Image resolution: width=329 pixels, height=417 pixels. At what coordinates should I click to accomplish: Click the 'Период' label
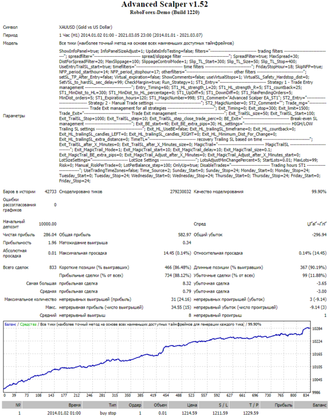click(11, 35)
